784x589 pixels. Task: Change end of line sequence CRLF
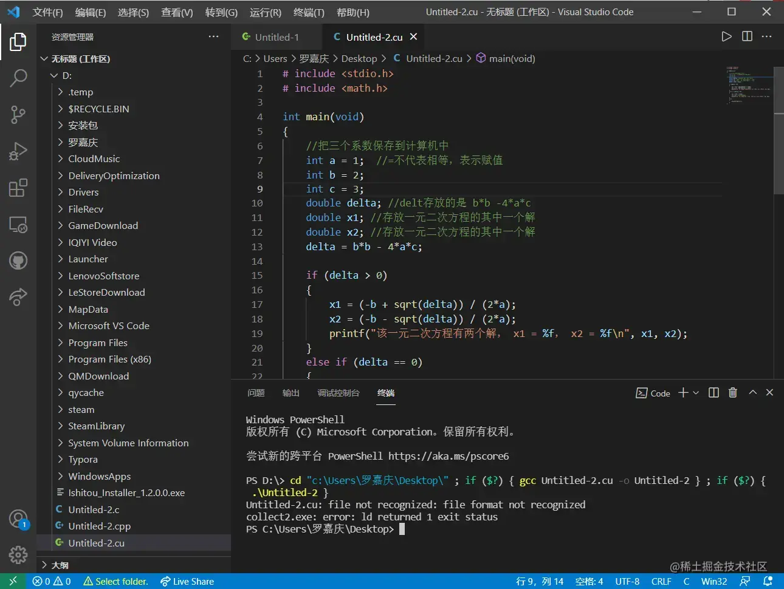tap(661, 581)
